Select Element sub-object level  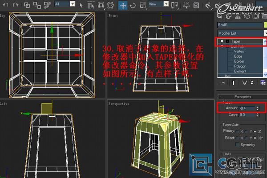click(x=240, y=71)
